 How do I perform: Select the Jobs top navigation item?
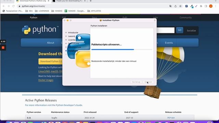click(x=155, y=17)
